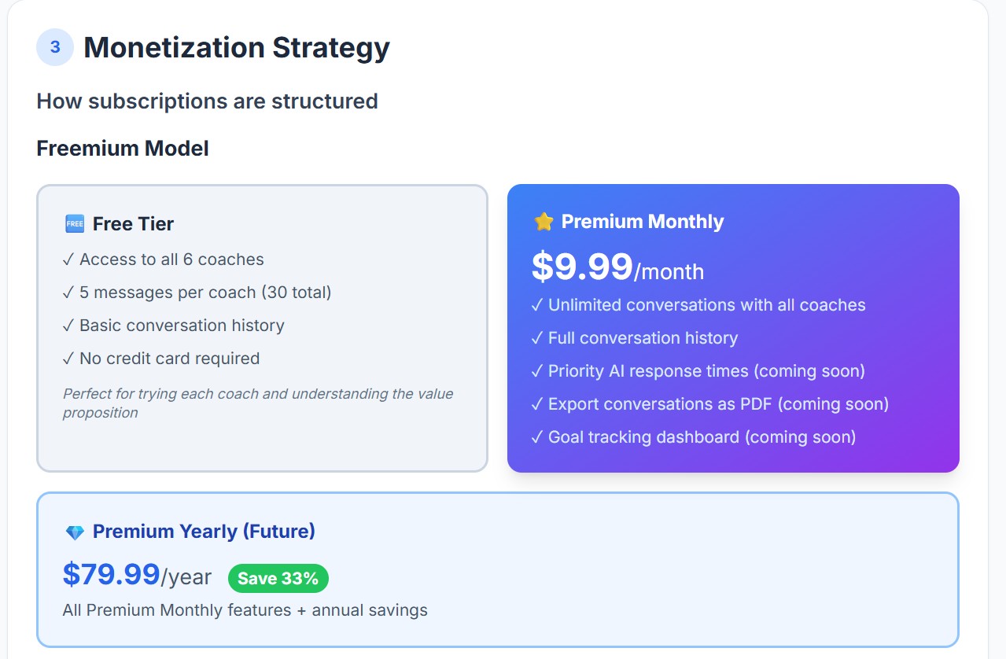Click the Premium Monthly title
The image size is (1006, 659).
[x=642, y=222]
